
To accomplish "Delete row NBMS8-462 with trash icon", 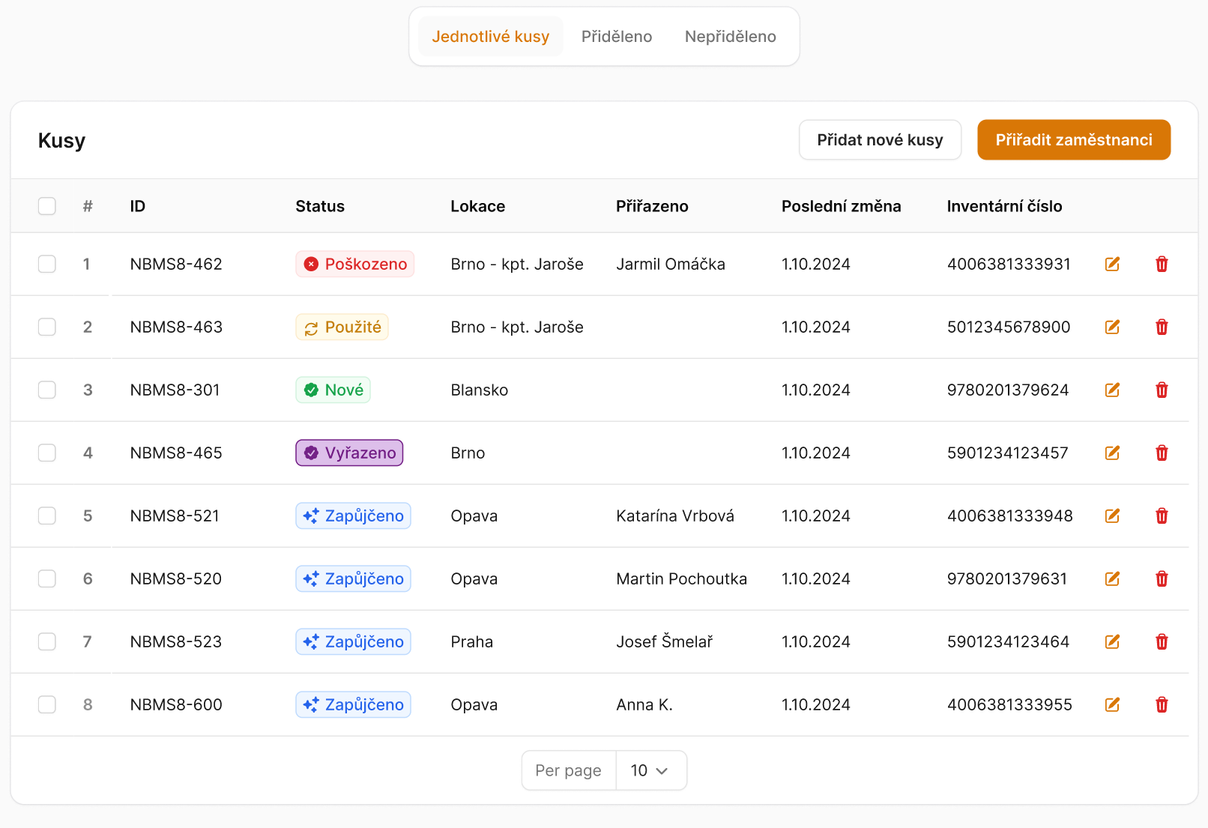I will coord(1162,264).
